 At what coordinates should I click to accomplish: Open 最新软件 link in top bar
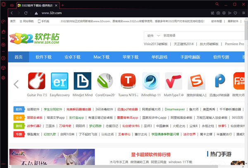(x=233, y=21)
